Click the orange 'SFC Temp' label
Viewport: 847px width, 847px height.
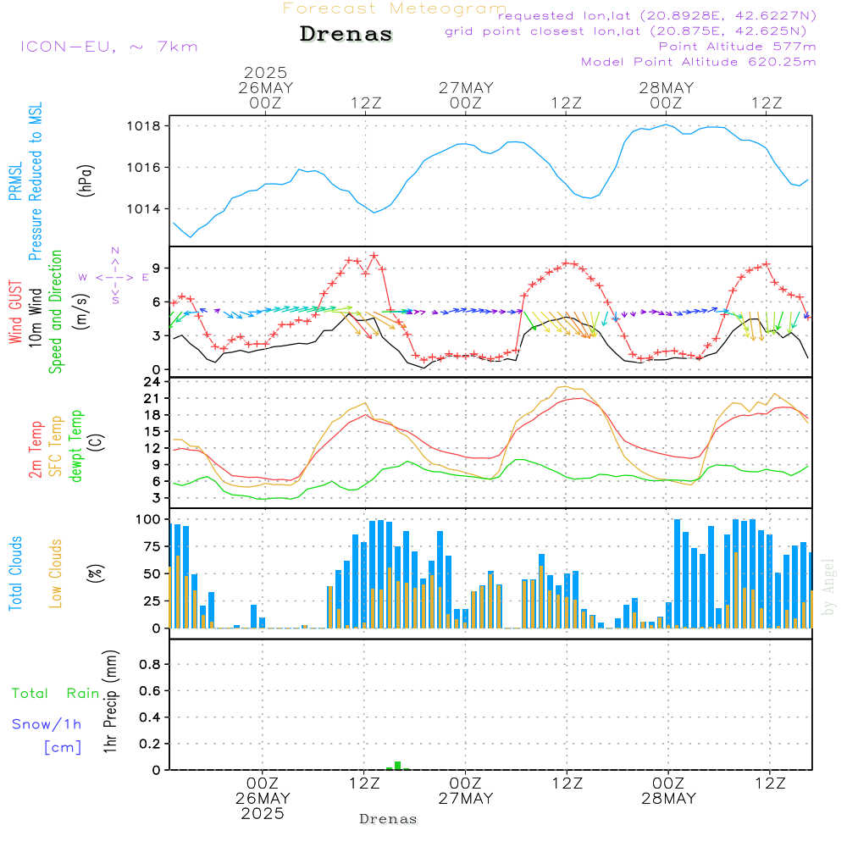[x=56, y=446]
